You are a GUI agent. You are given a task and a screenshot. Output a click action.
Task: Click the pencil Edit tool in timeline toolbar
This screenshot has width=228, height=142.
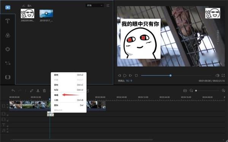[32, 91]
